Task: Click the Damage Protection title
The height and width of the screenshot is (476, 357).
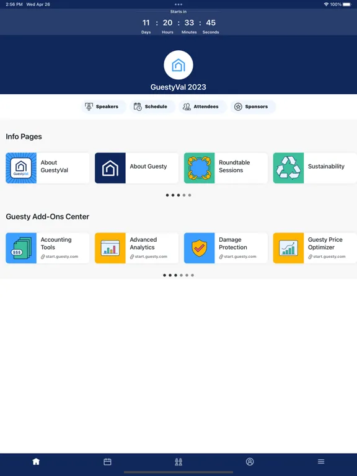Action: point(233,244)
